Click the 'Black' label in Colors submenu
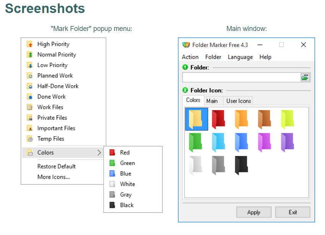Image resolution: width=325 pixels, height=235 pixels. (x=127, y=205)
